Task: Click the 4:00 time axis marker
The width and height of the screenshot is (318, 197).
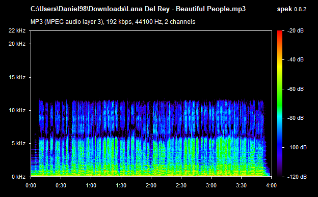Action: 271,185
